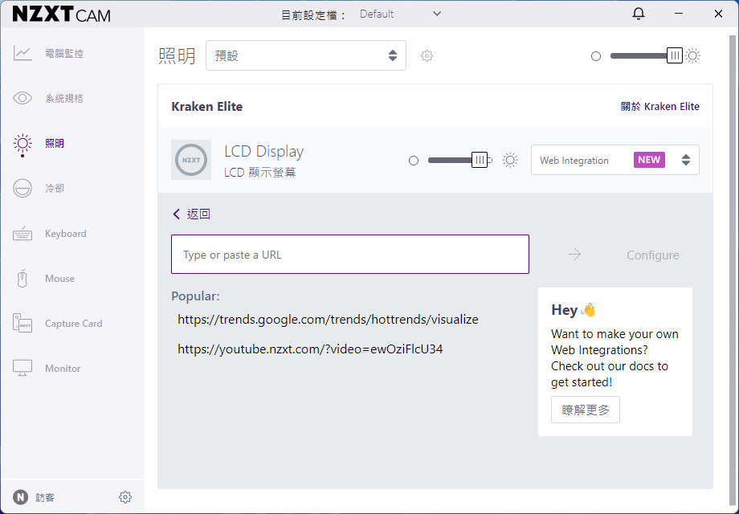
Task: Click the eye icon for system specs
Action: click(x=22, y=98)
